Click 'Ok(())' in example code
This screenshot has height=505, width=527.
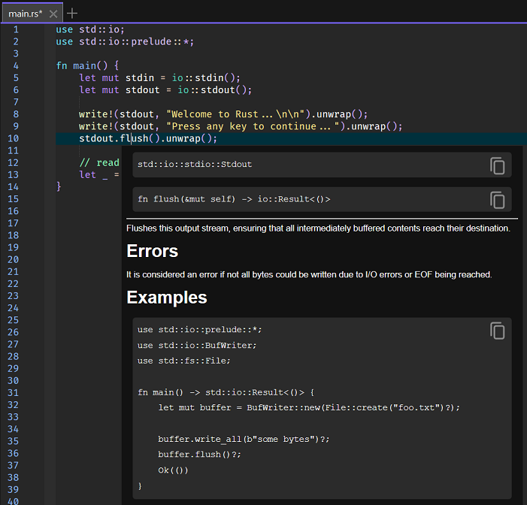pos(173,470)
